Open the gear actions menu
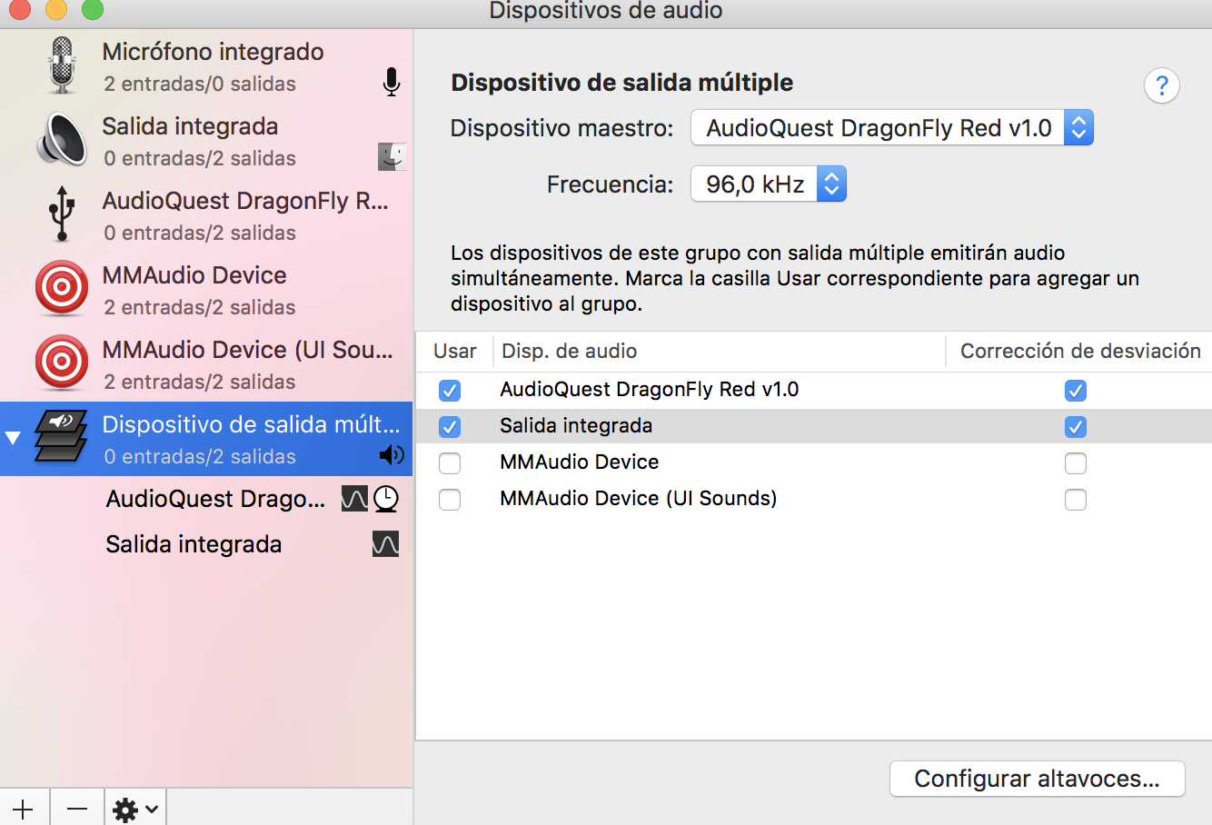The width and height of the screenshot is (1212, 825). [135, 808]
